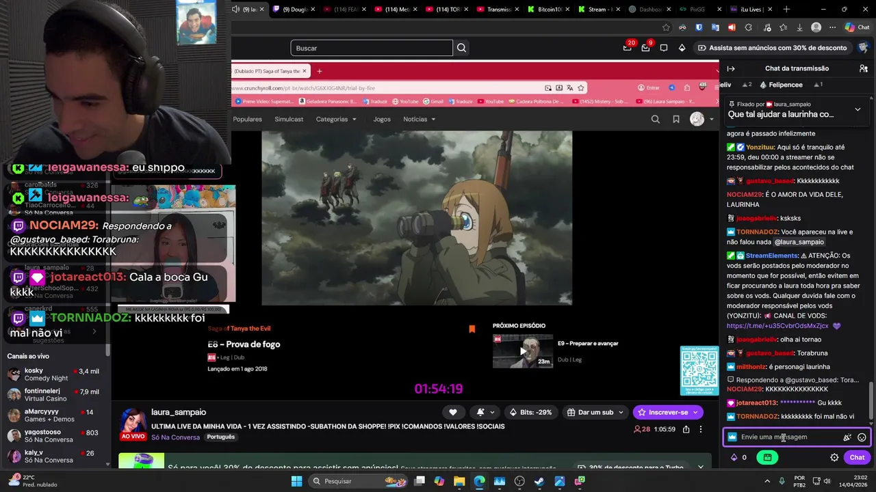Open the Windows Start button
Screen dimensions: 876x492
pyautogui.click(x=296, y=481)
